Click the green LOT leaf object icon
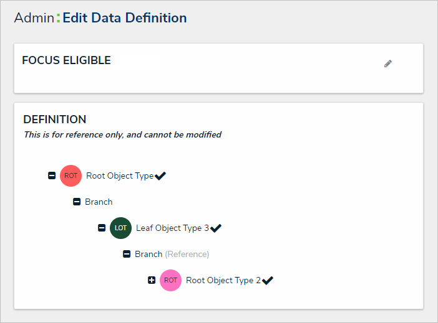This screenshot has height=323, width=438. point(121,228)
